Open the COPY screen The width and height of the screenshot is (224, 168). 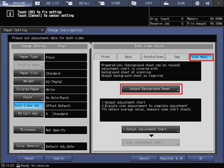[x=145, y=3]
